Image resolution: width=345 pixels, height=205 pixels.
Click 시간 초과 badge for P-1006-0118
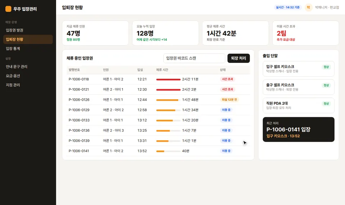pyautogui.click(x=227, y=79)
